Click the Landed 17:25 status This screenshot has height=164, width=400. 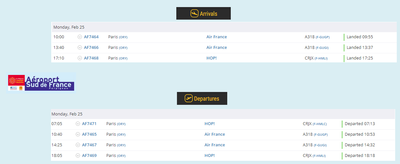pos(360,58)
